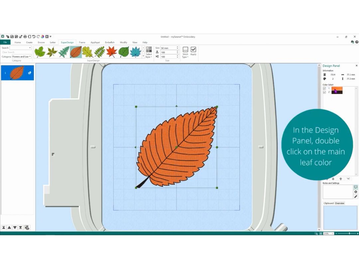Open the Select Style dropdown
This screenshot has height=269, width=359.
click(149, 52)
